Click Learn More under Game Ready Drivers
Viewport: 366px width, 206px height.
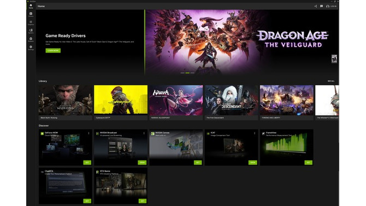pyautogui.click(x=53, y=50)
